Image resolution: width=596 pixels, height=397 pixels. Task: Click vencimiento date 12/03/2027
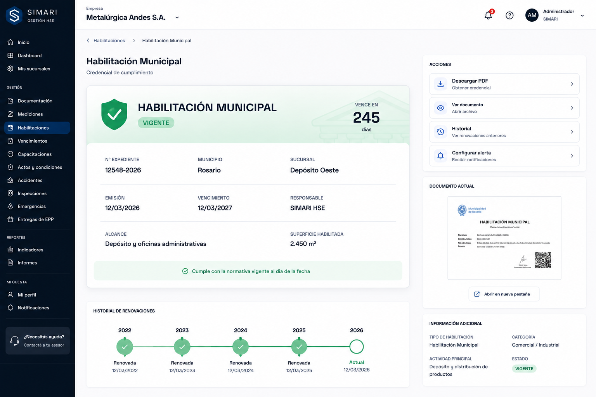[x=215, y=208]
